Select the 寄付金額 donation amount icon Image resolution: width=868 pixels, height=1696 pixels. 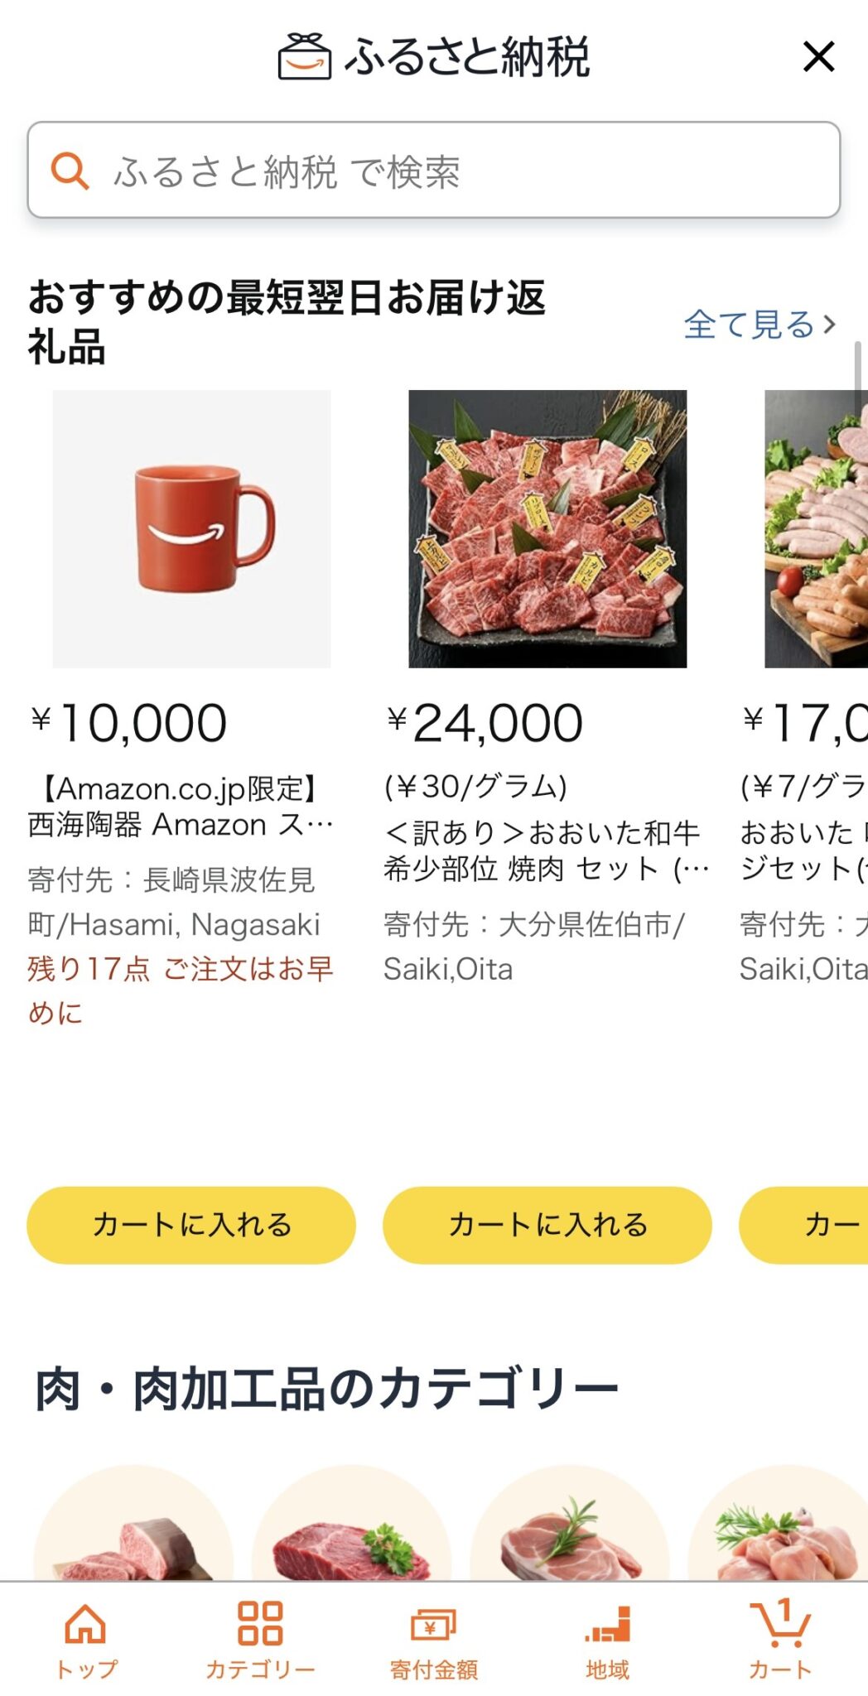(434, 1624)
